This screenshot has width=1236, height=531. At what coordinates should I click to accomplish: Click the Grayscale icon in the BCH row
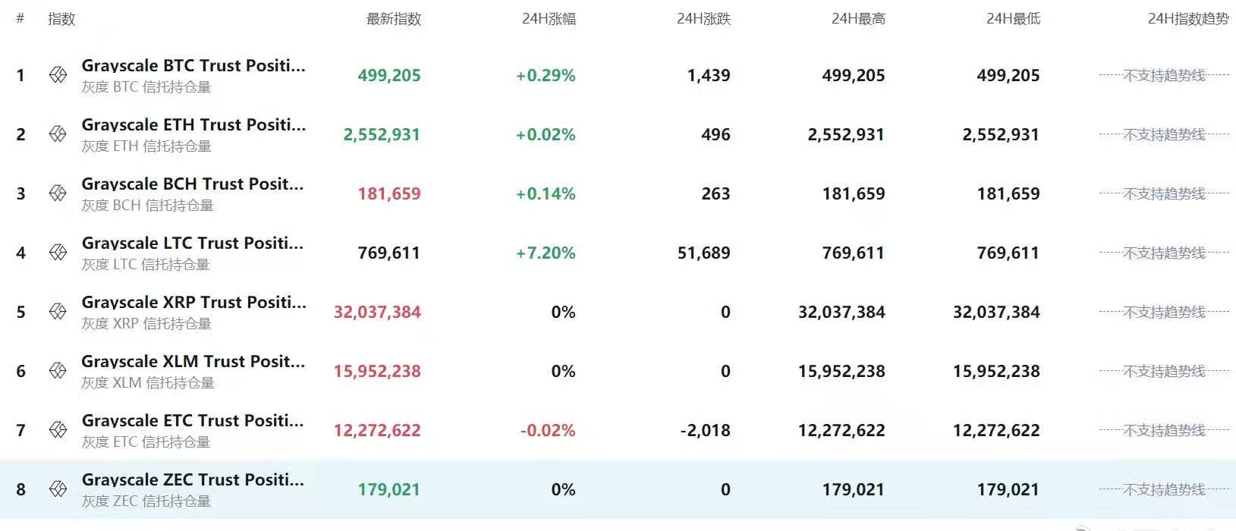tap(58, 193)
